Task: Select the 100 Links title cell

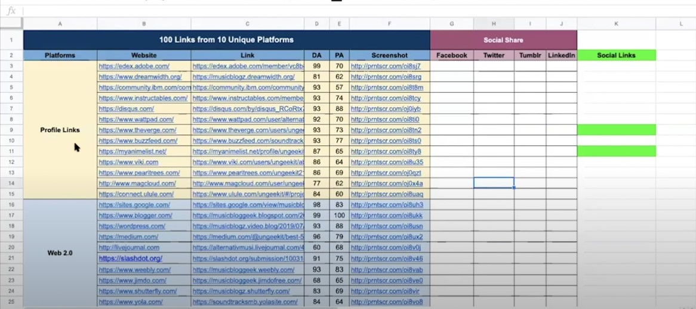Action: [x=226, y=40]
